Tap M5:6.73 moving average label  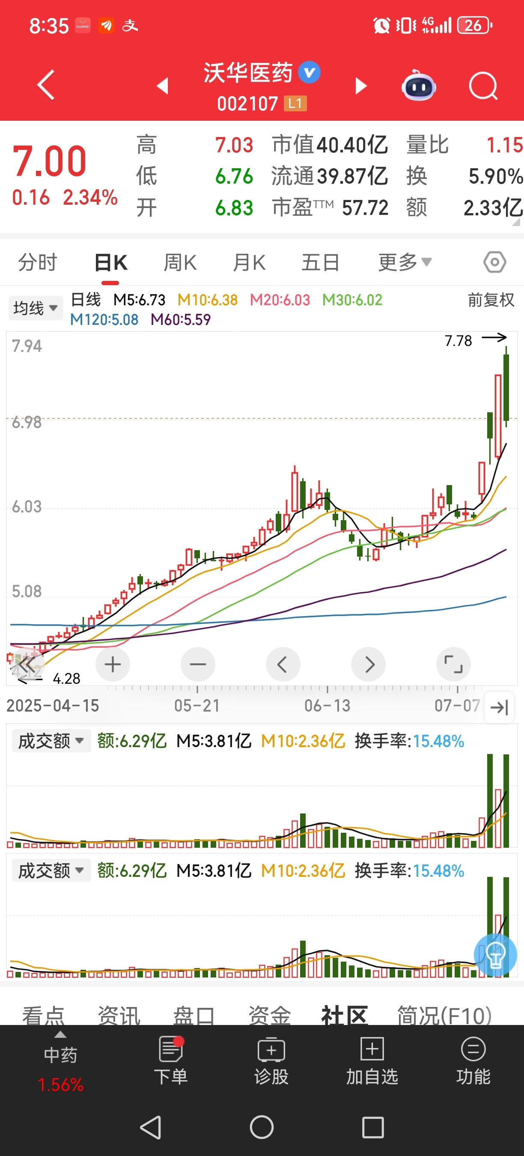[x=139, y=300]
